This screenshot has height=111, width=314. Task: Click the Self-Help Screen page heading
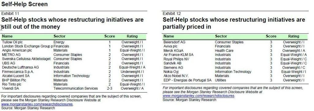[25, 4]
